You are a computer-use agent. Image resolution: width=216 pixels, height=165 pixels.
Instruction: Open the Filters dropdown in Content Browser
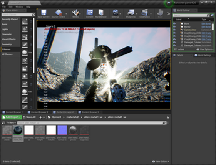click(x=11, y=123)
